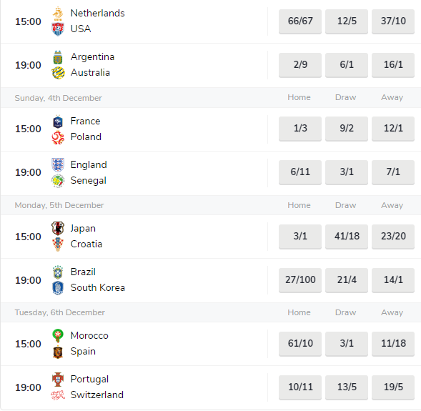Select Netherlands home win odds 66/67
Screen dimensions: 421x411
300,21
